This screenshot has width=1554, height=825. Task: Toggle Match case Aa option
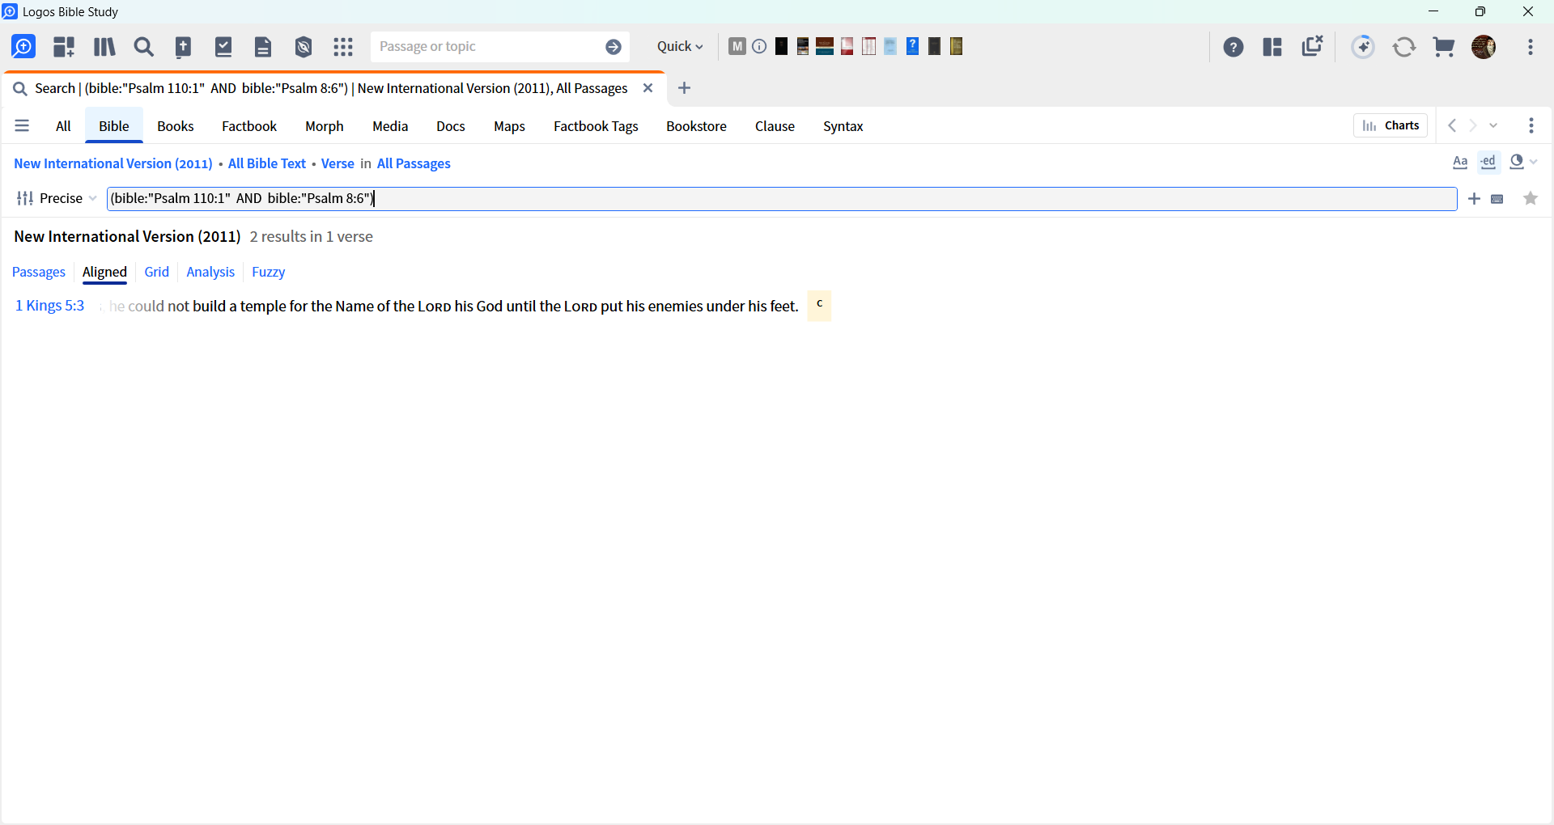click(x=1460, y=163)
